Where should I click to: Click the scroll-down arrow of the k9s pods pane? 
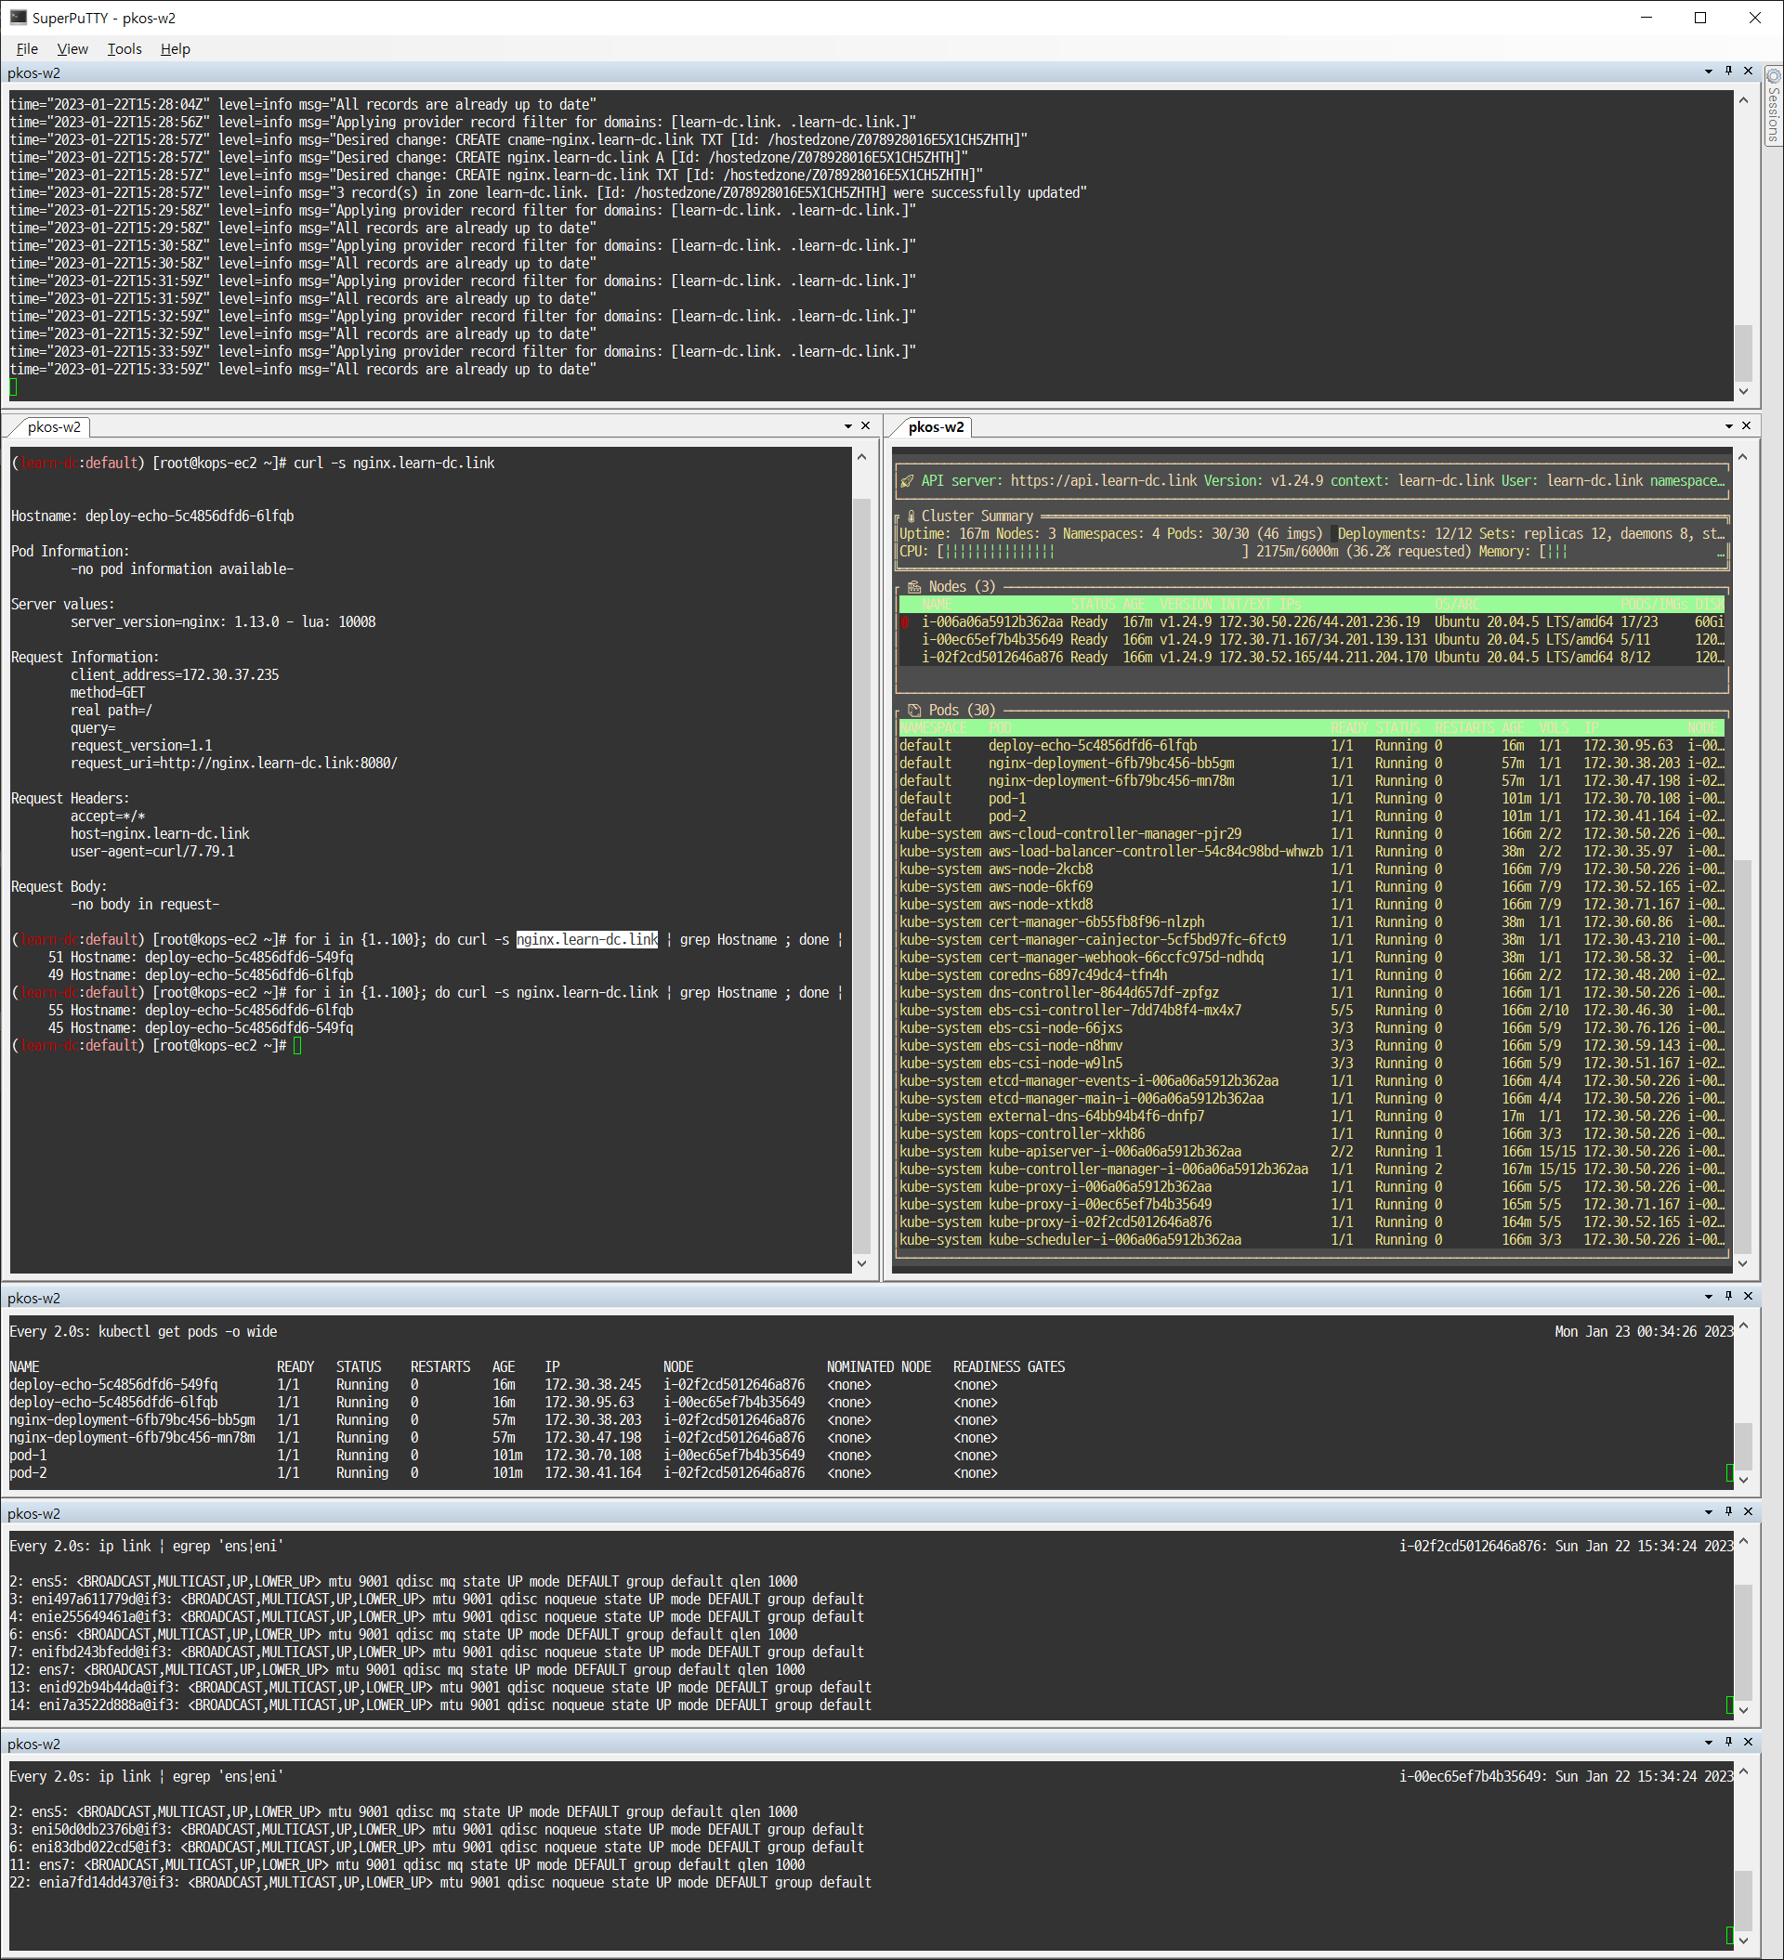(1744, 1264)
